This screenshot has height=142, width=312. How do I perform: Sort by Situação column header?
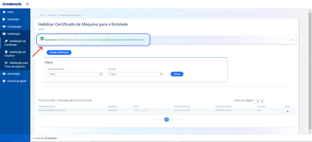point(261,107)
